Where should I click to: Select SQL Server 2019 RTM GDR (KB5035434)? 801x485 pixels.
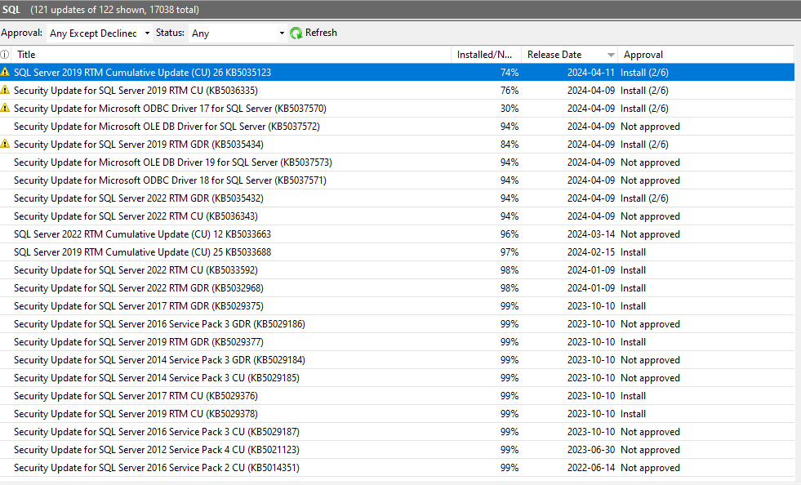397,145
